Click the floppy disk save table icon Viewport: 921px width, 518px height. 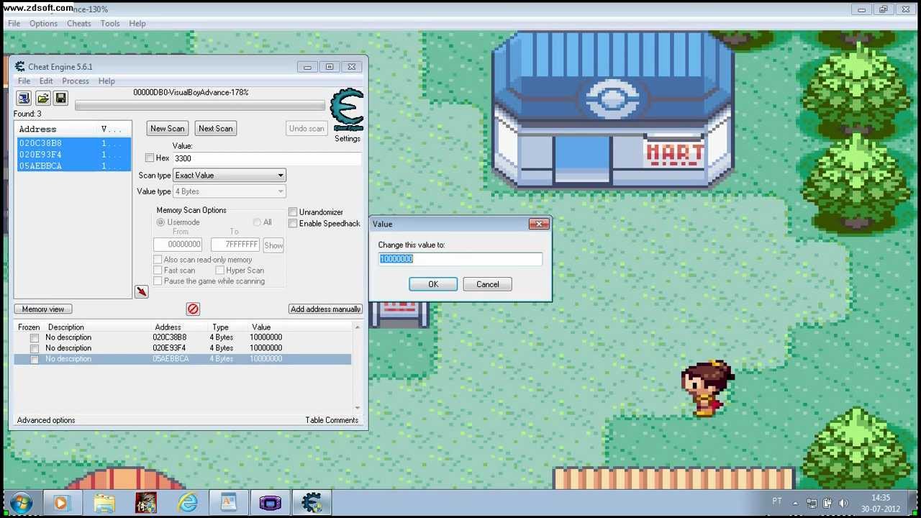(60, 98)
